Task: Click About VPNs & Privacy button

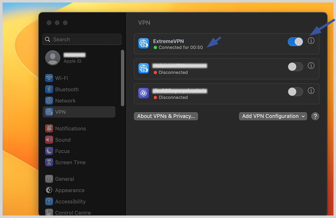Action: tap(166, 116)
